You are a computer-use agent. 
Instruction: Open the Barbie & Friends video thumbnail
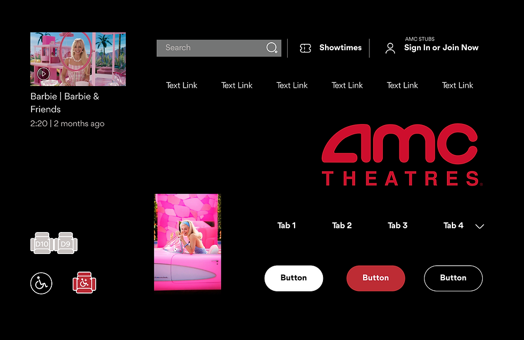pyautogui.click(x=78, y=59)
